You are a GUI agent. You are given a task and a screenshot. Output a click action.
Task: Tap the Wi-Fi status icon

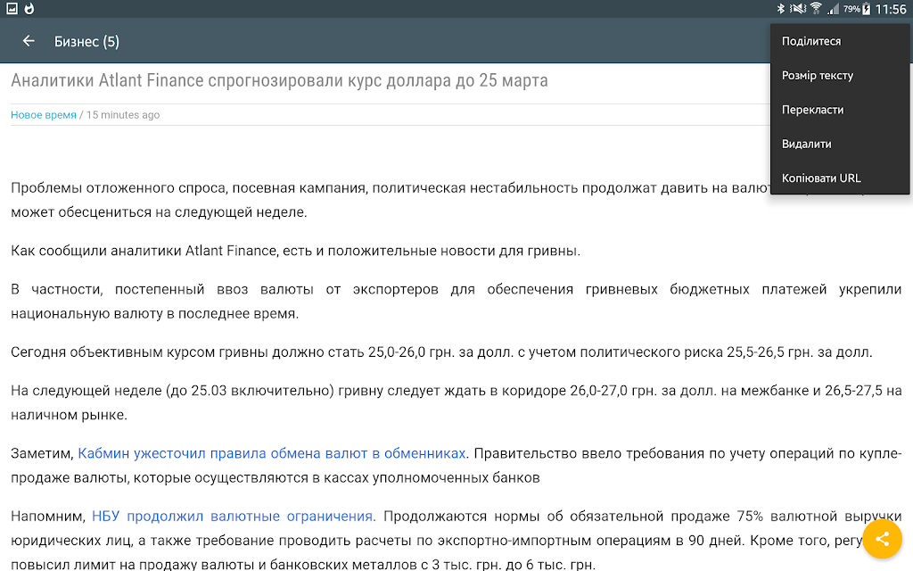coord(816,8)
